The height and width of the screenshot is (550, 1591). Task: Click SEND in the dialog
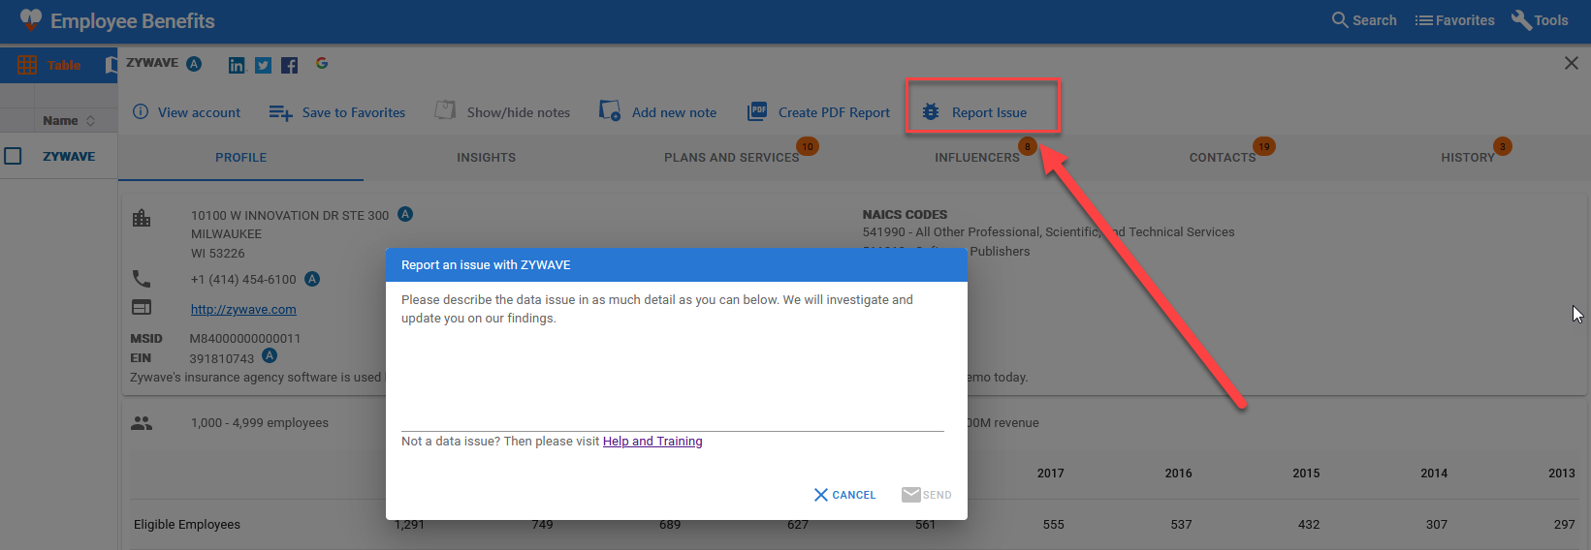[927, 495]
